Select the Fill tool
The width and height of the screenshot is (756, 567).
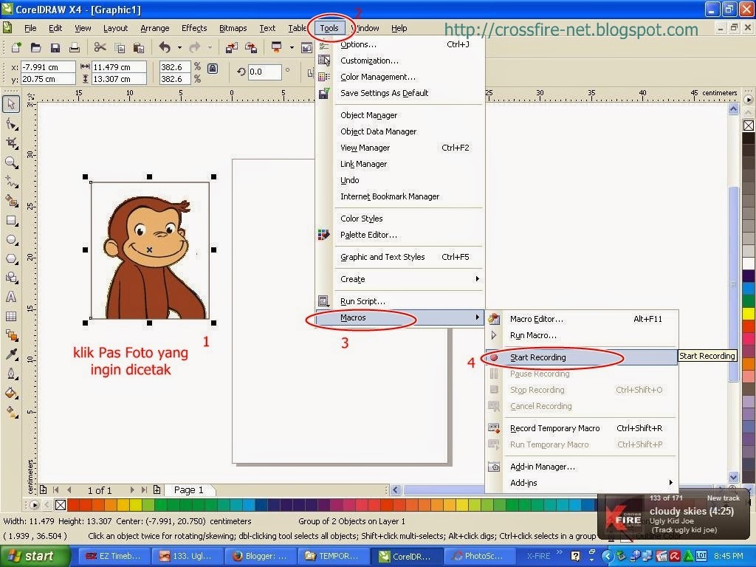[x=11, y=393]
